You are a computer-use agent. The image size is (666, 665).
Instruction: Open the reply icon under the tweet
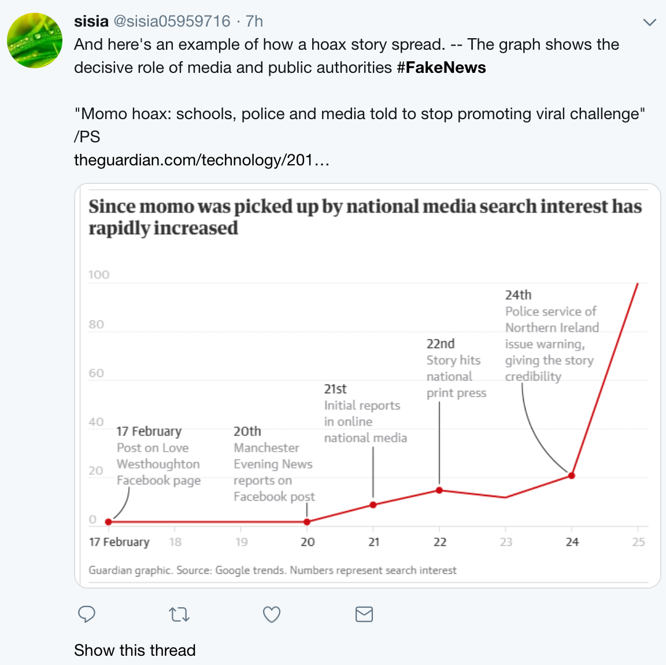coord(86,615)
